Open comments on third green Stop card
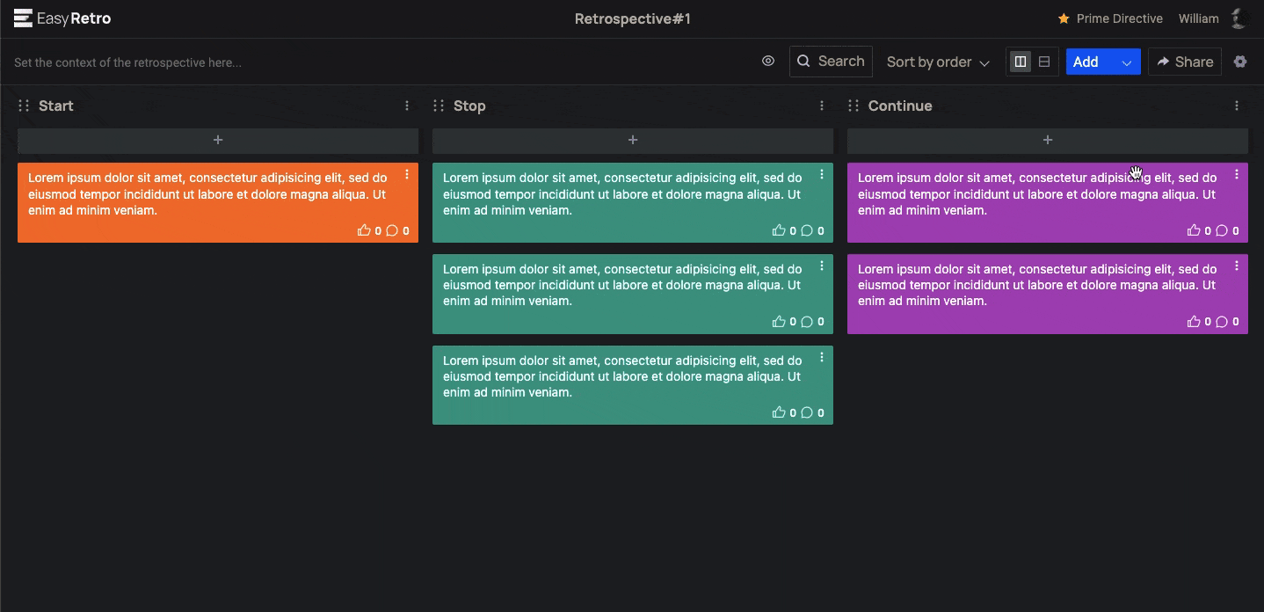1264x612 pixels. [807, 412]
